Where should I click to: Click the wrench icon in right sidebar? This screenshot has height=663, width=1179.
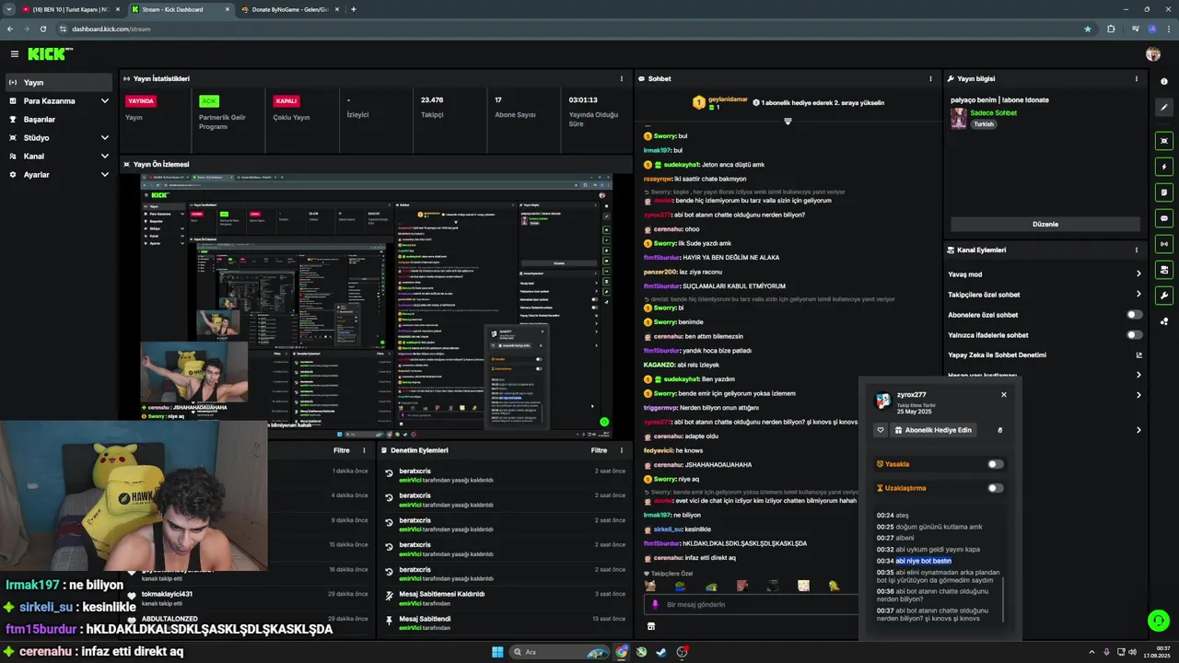point(1164,296)
